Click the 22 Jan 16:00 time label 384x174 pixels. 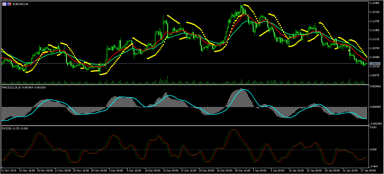tap(350, 170)
